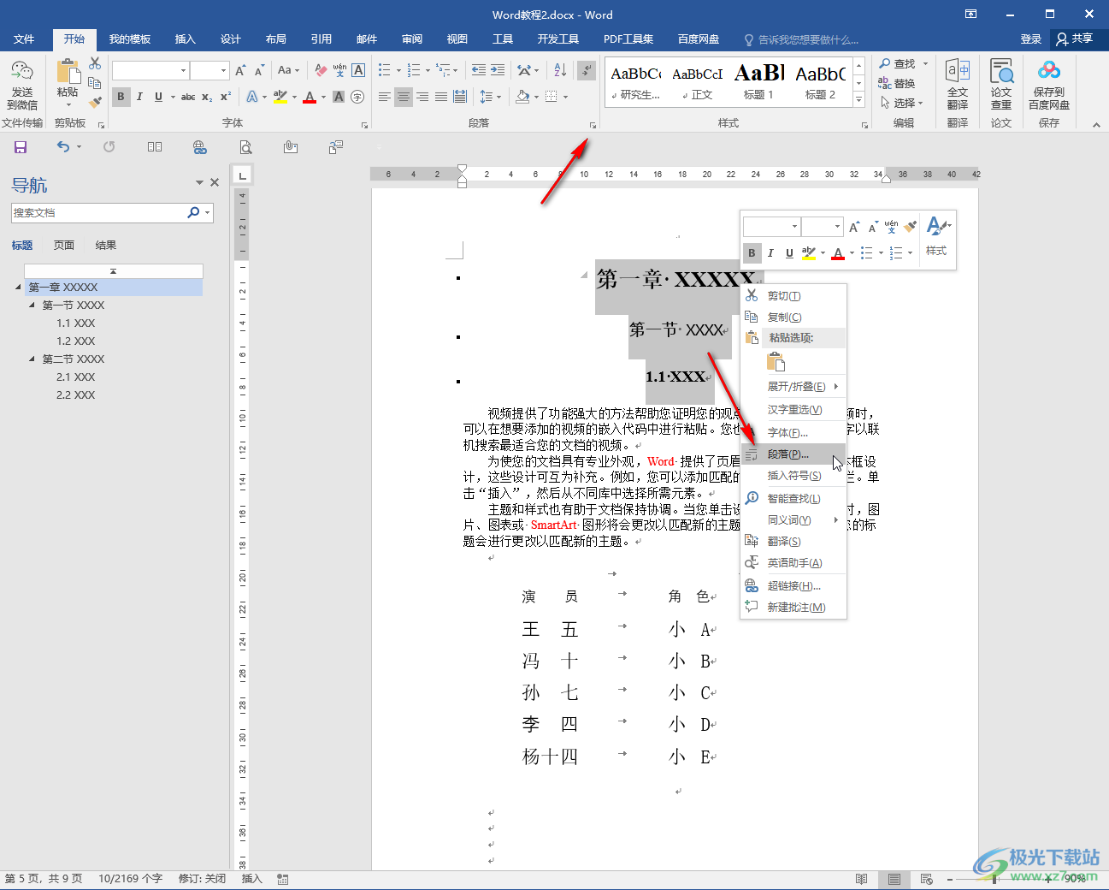Click the Print Preview magnifier icon
1109x890 pixels.
(245, 147)
